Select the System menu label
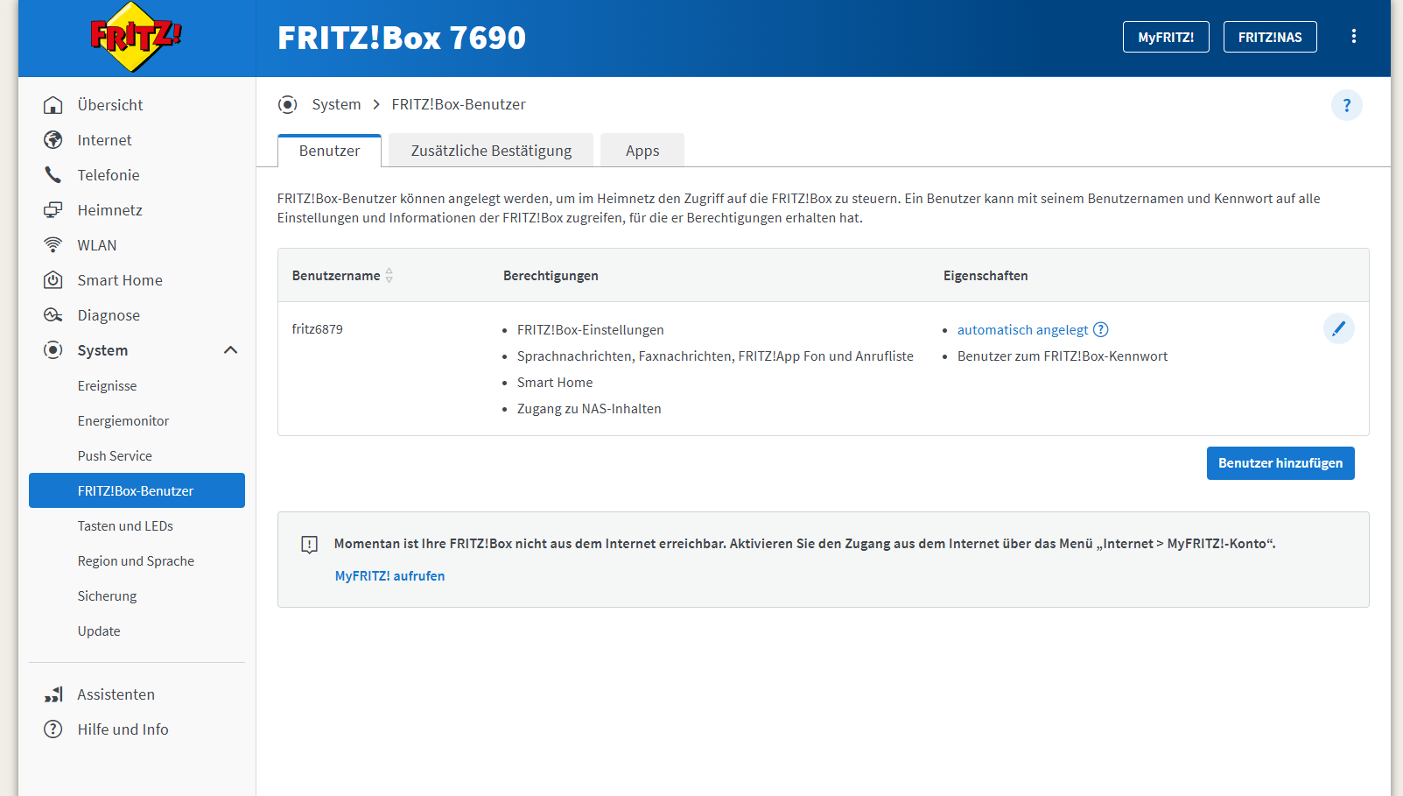Image resolution: width=1403 pixels, height=796 pixels. pos(102,350)
